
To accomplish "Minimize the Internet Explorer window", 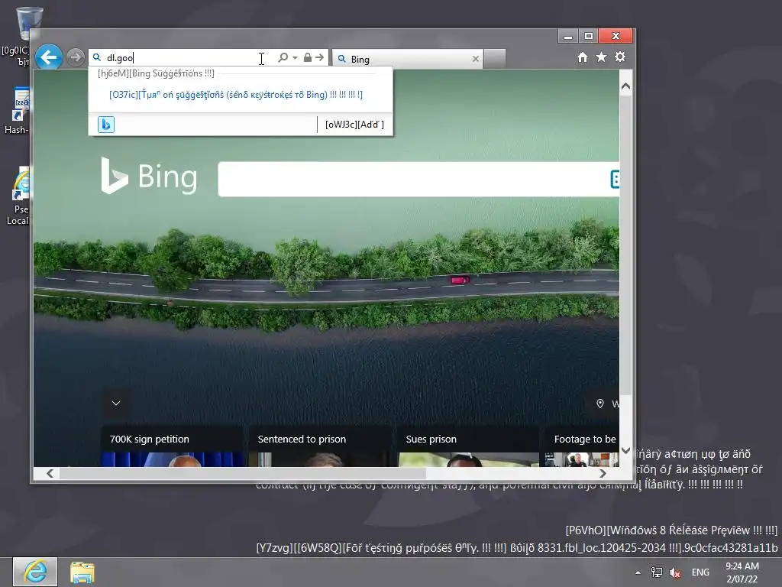I will pos(567,36).
